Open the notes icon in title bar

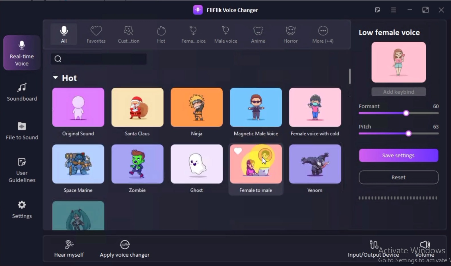point(378,10)
